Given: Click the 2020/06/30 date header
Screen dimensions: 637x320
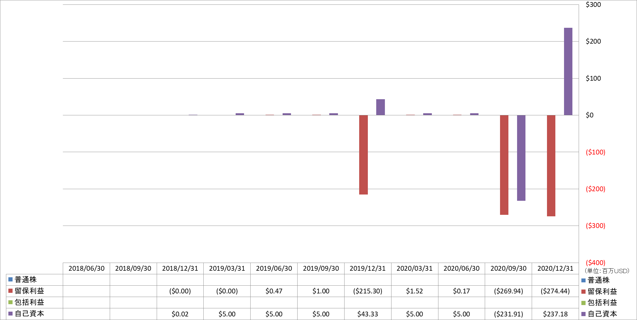Looking at the screenshot, I should [x=461, y=269].
